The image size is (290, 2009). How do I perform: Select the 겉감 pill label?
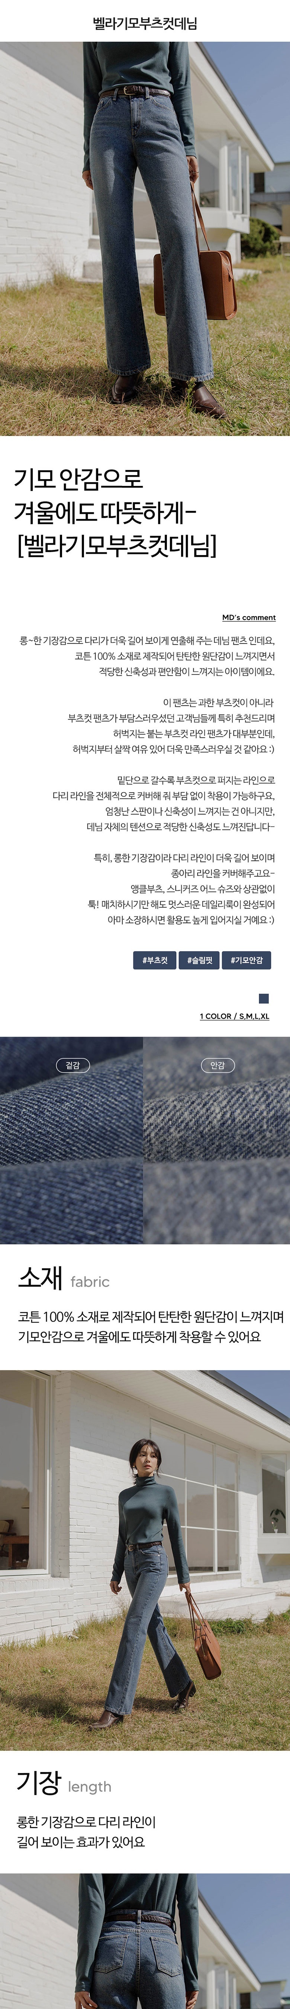click(x=72, y=1064)
